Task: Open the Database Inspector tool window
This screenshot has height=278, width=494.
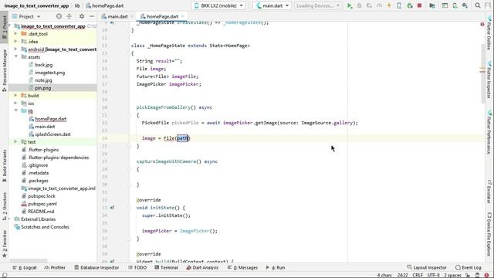Action: (x=96, y=268)
